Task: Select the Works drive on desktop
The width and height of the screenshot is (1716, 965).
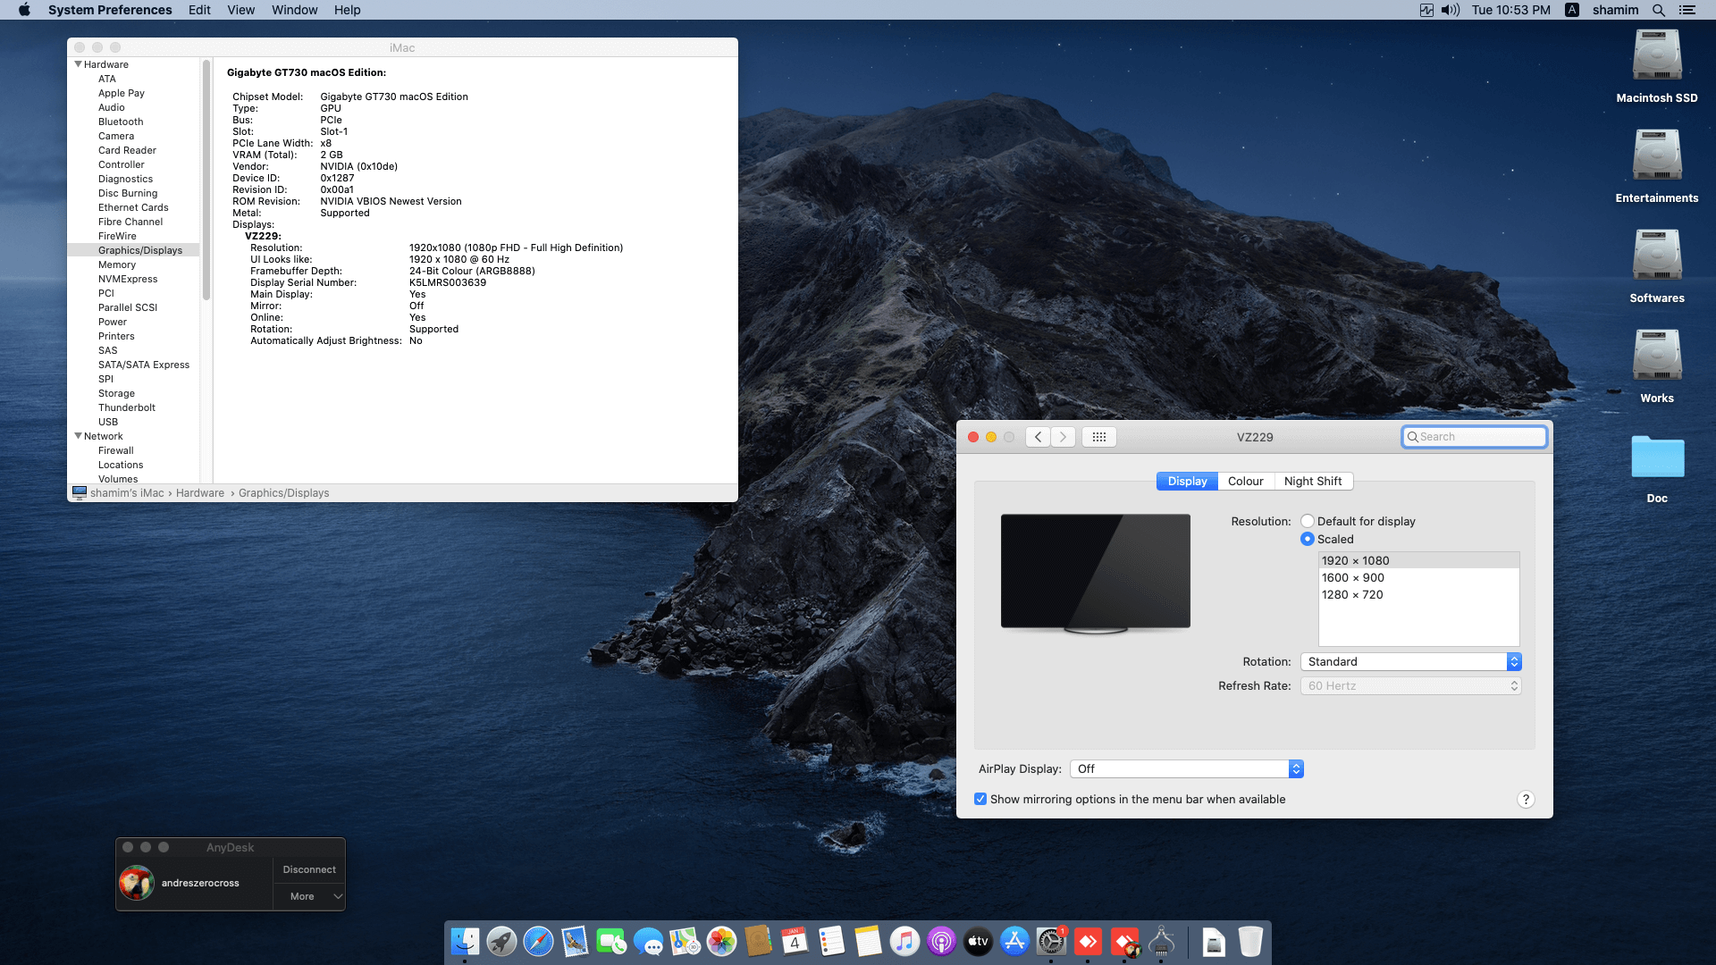Action: (1657, 357)
